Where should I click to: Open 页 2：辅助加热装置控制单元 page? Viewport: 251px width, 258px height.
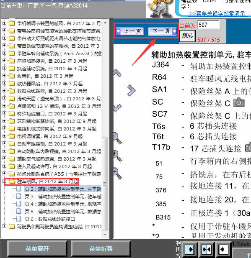click(63, 189)
